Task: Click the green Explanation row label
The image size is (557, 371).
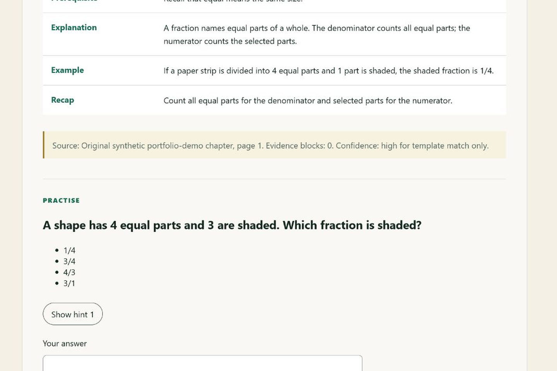Action: [x=74, y=27]
